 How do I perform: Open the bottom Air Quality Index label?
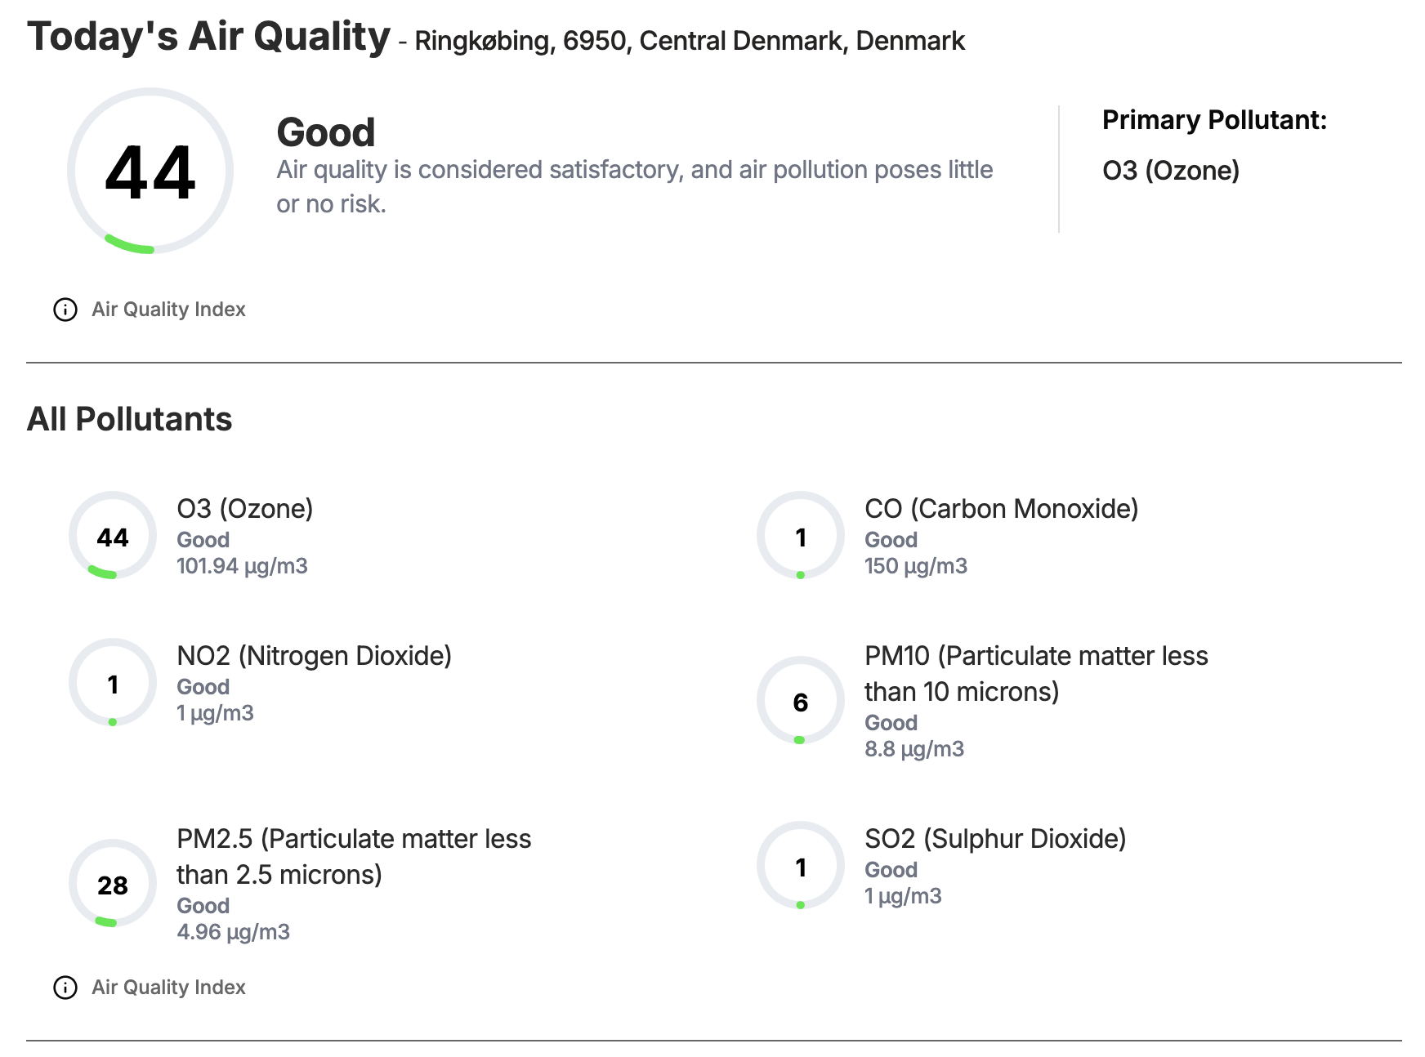(168, 988)
